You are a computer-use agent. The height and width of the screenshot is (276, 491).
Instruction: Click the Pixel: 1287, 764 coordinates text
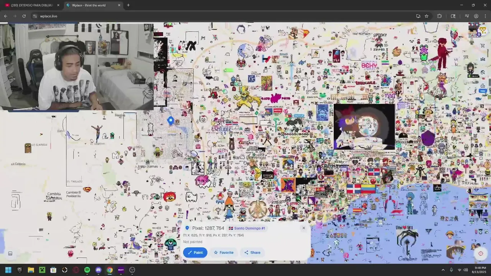click(208, 228)
